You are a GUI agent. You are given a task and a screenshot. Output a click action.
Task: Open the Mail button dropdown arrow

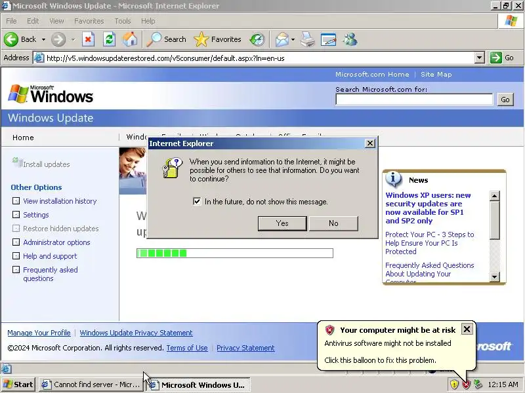pos(293,39)
